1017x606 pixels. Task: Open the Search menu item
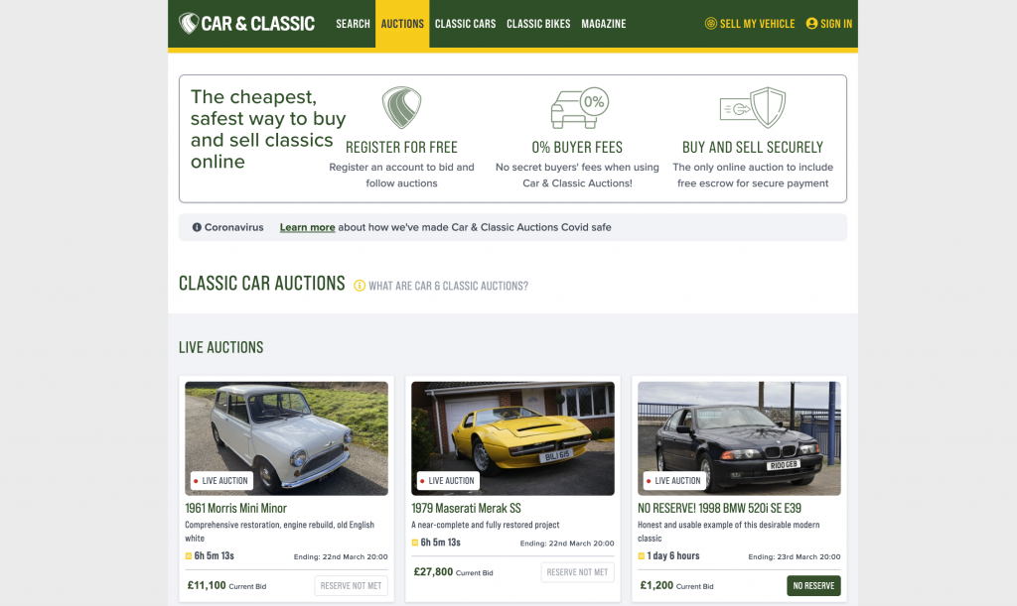tap(353, 24)
